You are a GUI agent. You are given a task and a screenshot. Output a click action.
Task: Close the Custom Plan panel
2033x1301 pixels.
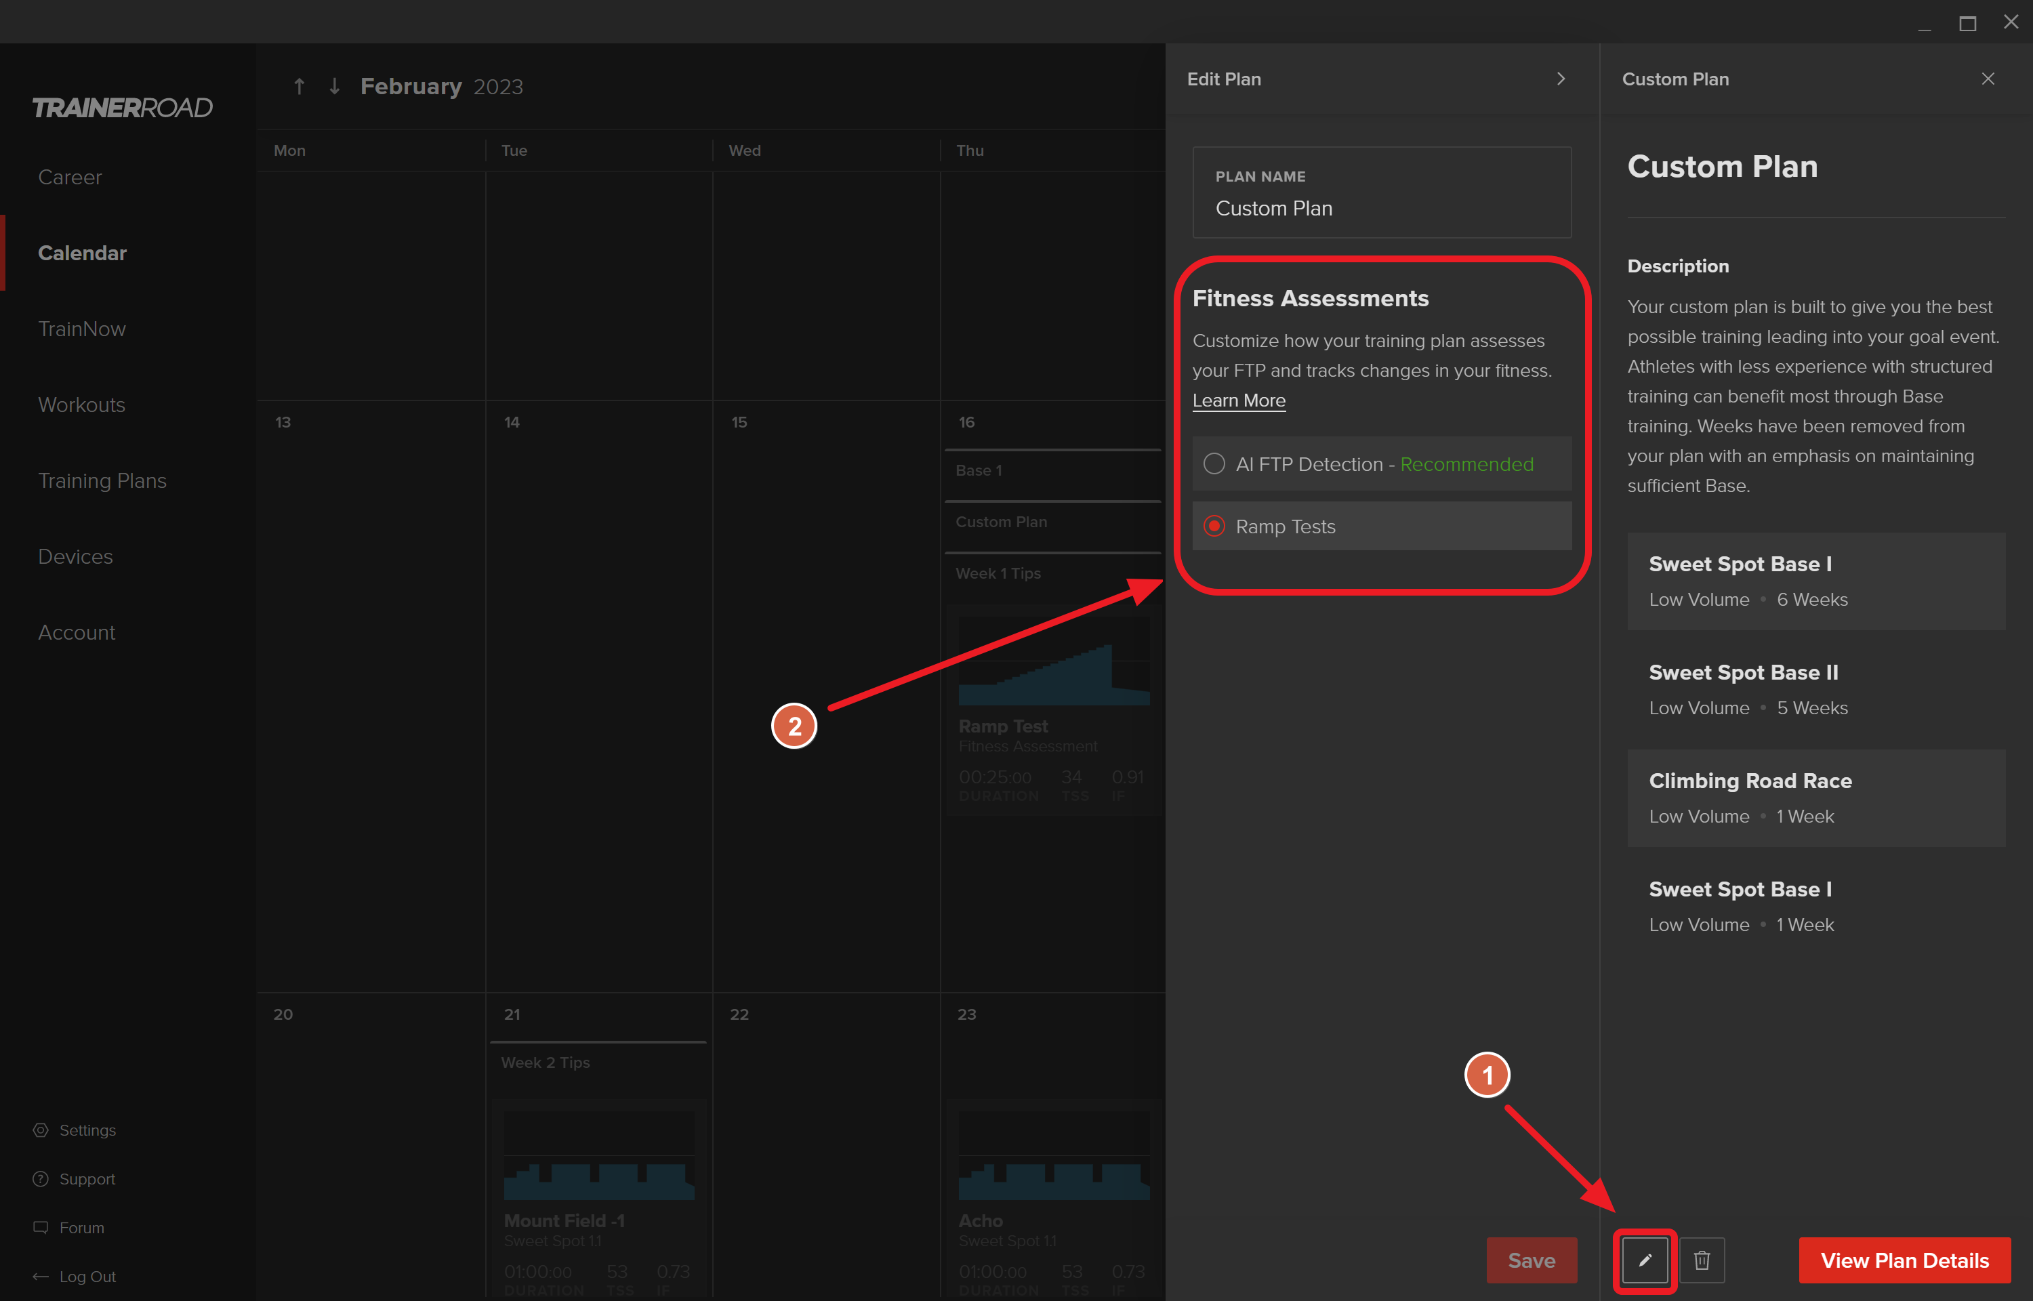1988,79
